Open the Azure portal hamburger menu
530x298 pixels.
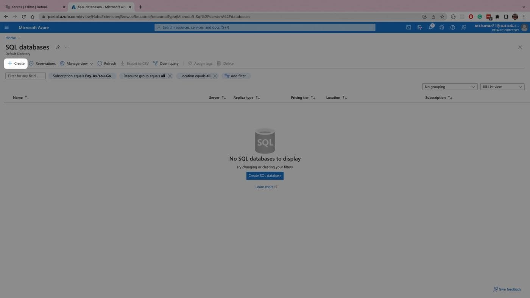coord(6,28)
